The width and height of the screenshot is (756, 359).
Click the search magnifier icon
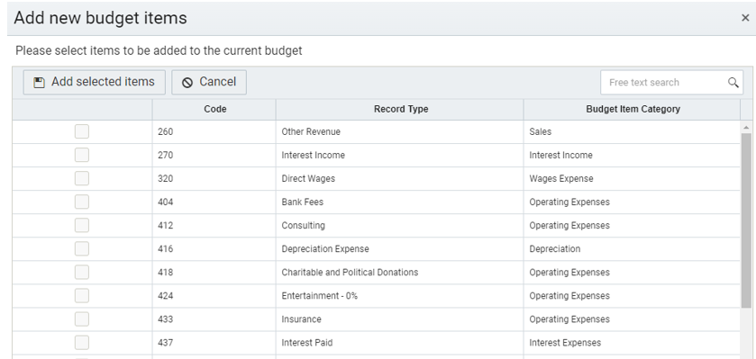pos(733,82)
